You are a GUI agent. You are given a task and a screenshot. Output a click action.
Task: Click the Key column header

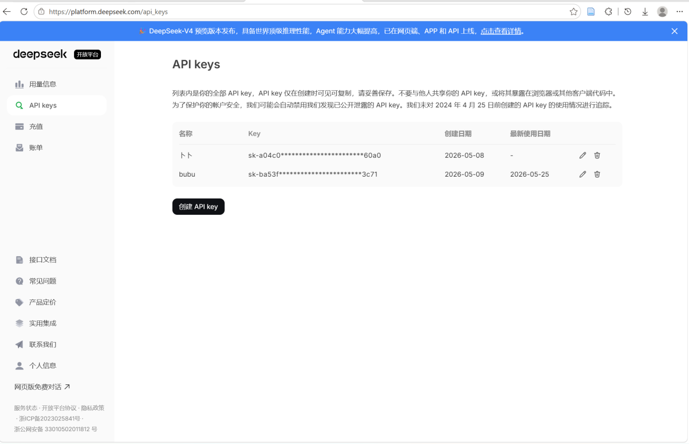pyautogui.click(x=254, y=134)
